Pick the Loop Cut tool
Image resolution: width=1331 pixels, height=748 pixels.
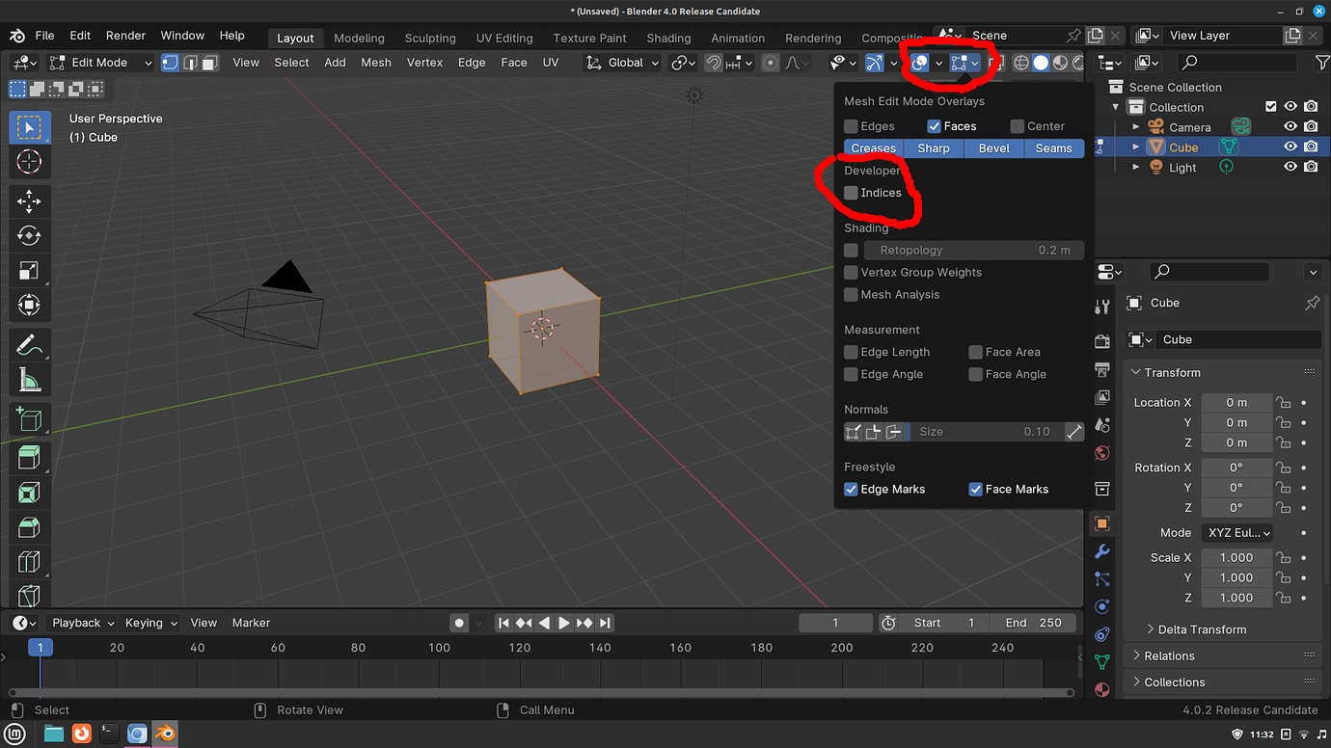29,562
